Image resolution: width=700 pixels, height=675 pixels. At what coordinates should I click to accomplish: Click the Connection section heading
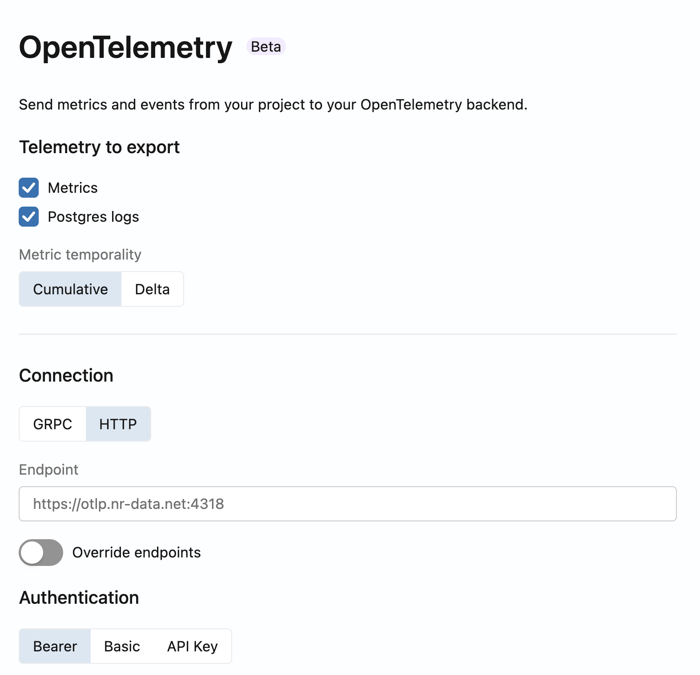(x=66, y=376)
